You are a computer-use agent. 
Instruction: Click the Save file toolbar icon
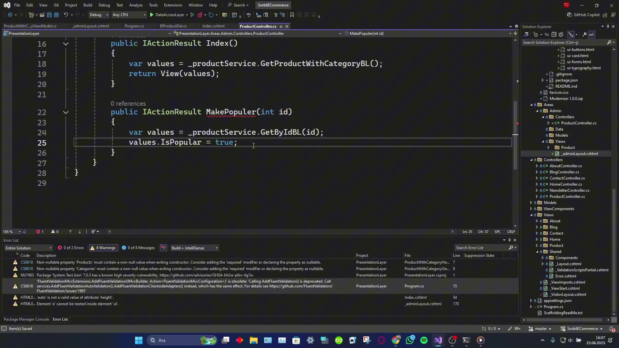pos(49,15)
